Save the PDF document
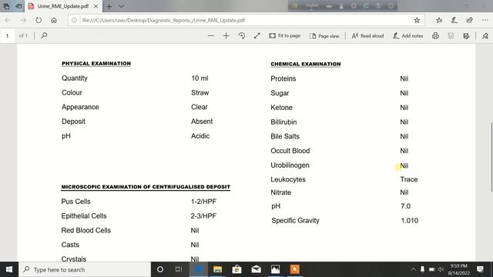This screenshot has height=277, width=493. click(x=451, y=36)
